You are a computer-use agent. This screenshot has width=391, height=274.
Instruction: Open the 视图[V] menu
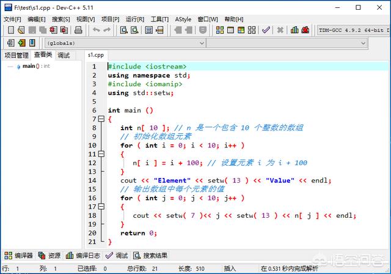(86, 19)
